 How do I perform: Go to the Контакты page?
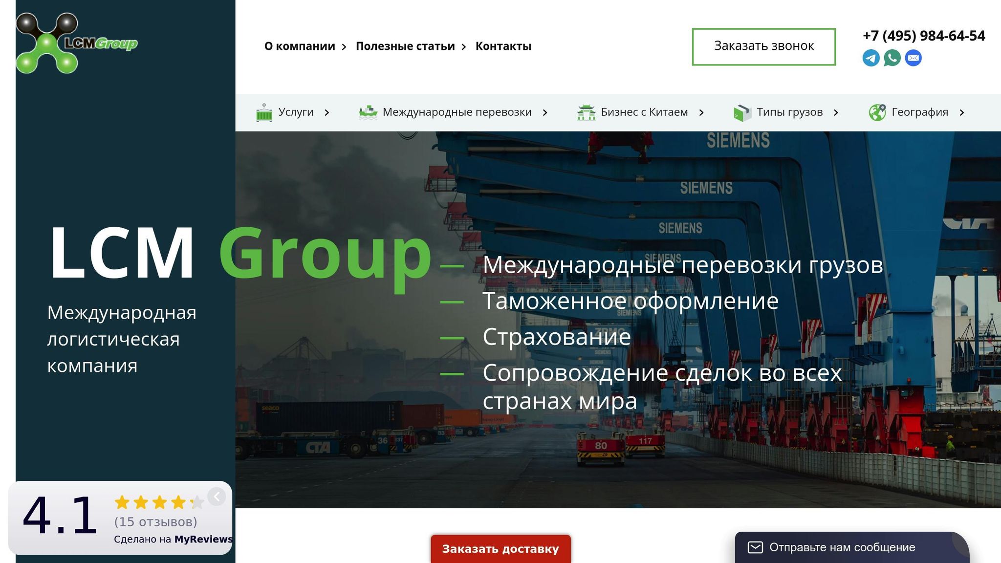[503, 46]
